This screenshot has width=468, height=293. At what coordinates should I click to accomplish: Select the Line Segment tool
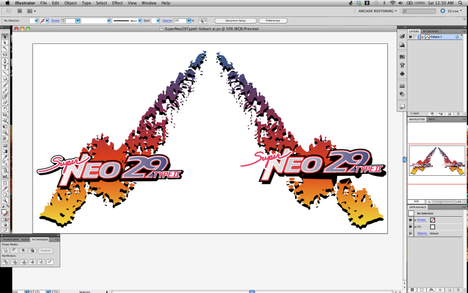tap(5, 73)
